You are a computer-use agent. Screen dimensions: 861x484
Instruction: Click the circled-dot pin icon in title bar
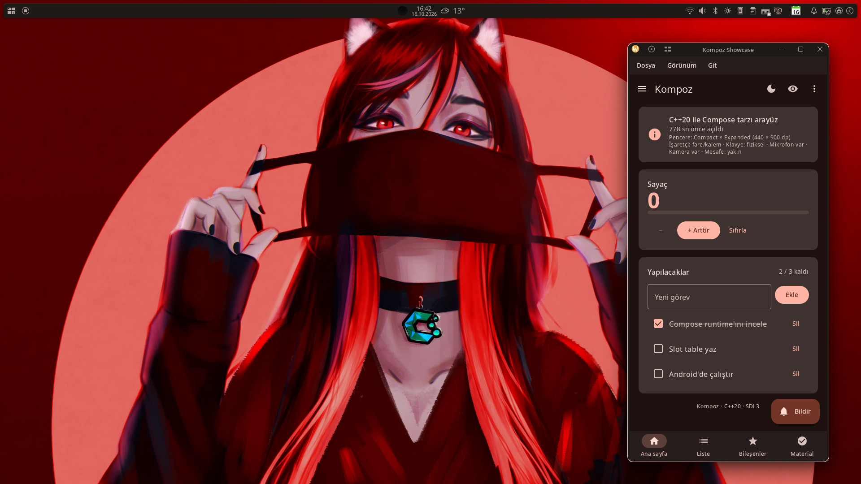pyautogui.click(x=652, y=49)
